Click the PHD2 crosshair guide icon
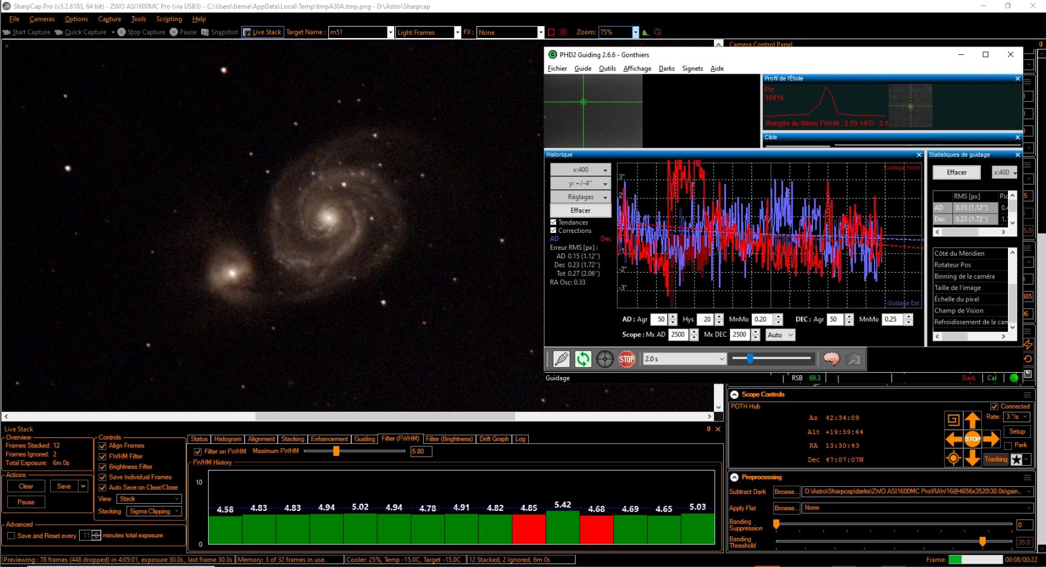The image size is (1046, 567). (x=605, y=360)
